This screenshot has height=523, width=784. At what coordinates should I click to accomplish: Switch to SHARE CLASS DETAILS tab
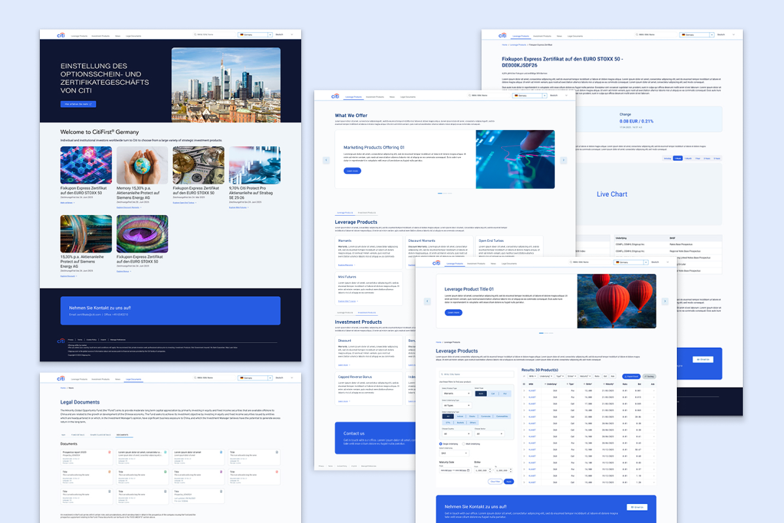(x=101, y=435)
